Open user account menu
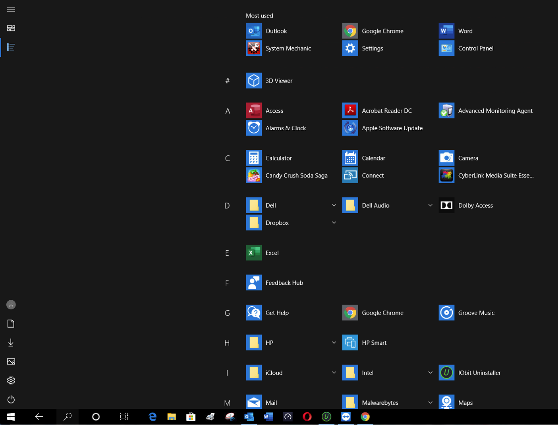The width and height of the screenshot is (558, 425). 11,305
